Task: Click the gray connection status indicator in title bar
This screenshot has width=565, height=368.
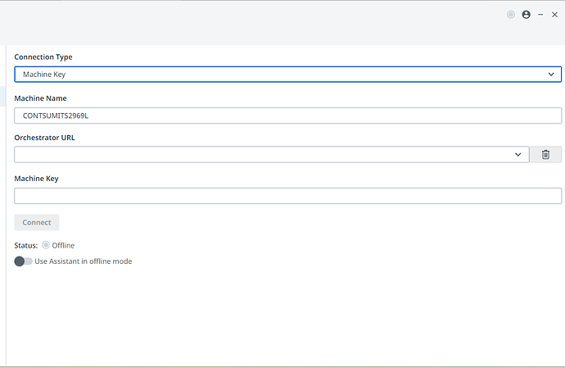Action: 511,15
